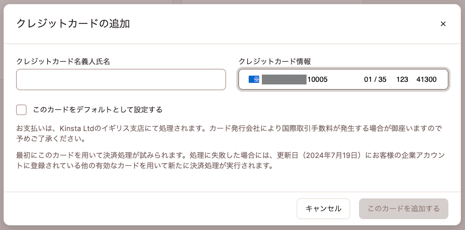The width and height of the screenshot is (465, 230).
Task: Click the postal code 41300 field
Action: point(426,80)
